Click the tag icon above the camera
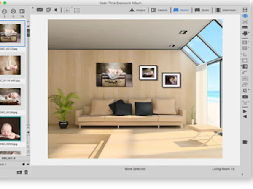The height and width of the screenshot is (189, 253). pos(245,91)
